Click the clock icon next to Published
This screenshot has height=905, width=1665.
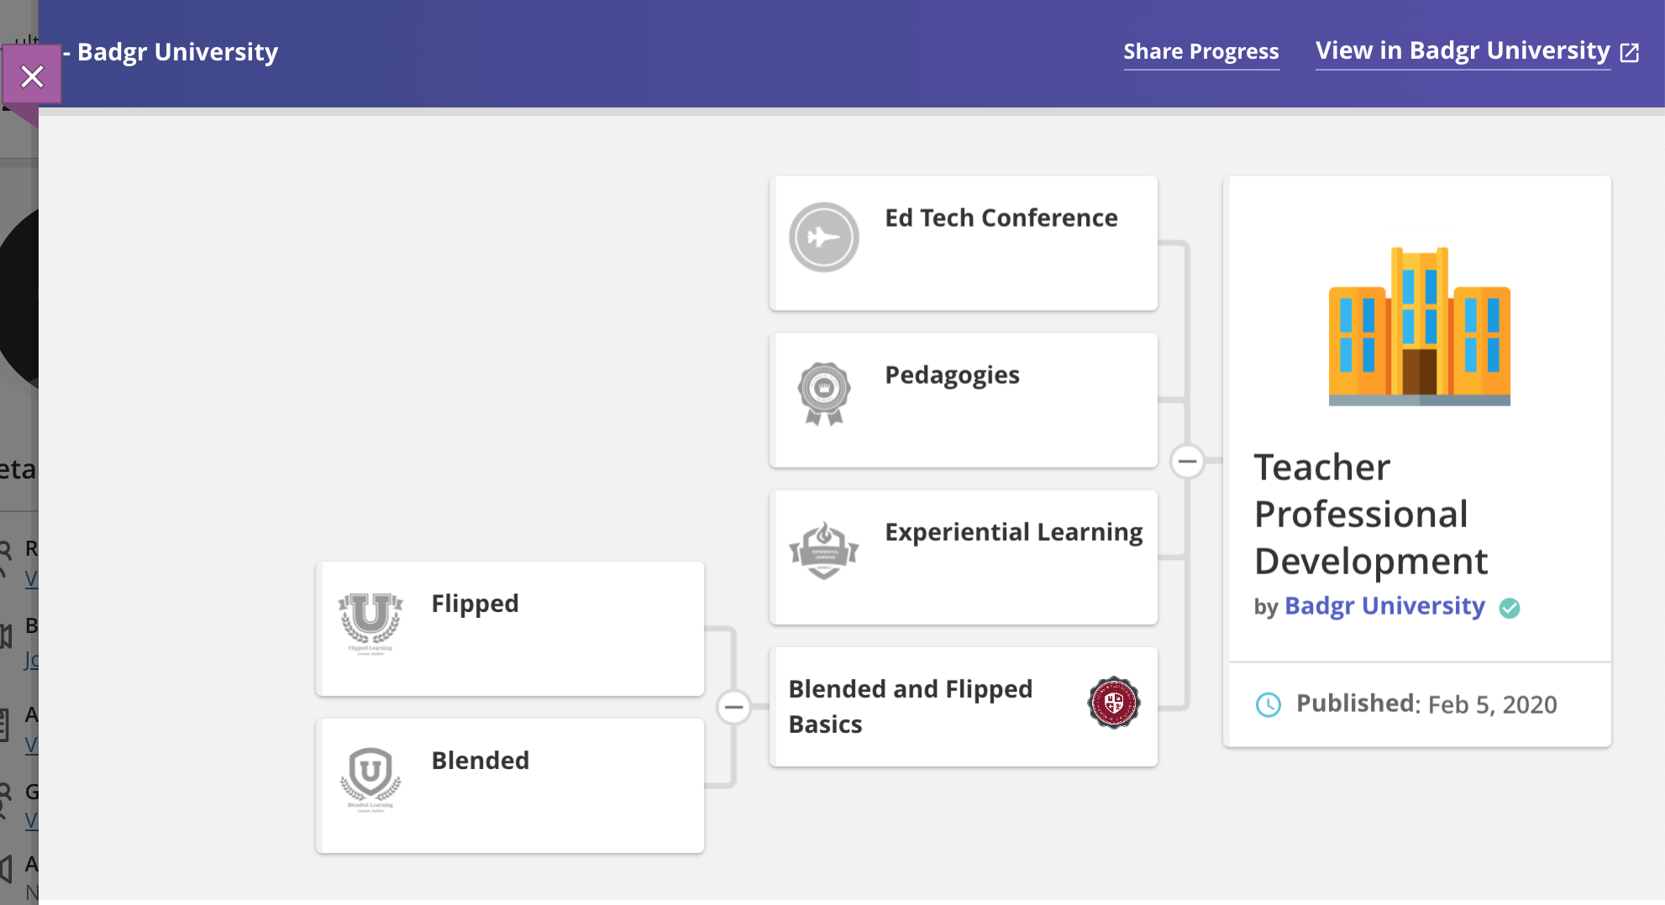(1268, 704)
